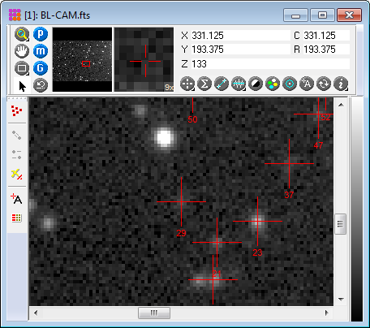Toggle the arrow pointer mode
The height and width of the screenshot is (328, 370).
[x=22, y=85]
